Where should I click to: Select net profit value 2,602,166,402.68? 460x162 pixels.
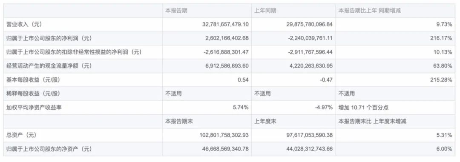coord(227,38)
